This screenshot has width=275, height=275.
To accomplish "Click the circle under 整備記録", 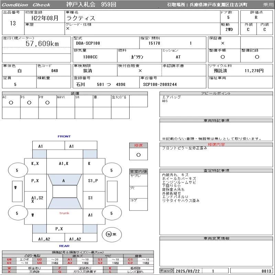I will 256,57.
